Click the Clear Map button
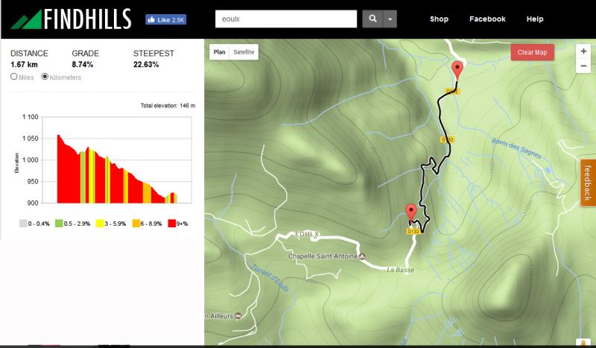Screen dimensions: 596x348 pos(532,52)
